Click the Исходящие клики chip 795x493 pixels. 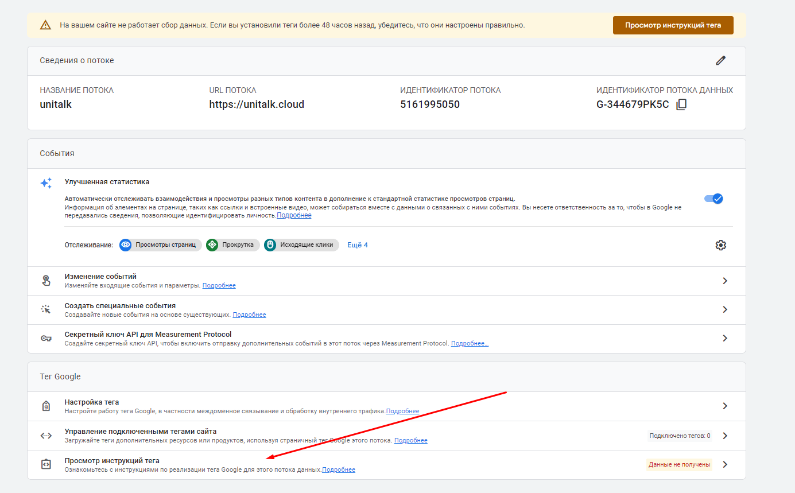[301, 245]
